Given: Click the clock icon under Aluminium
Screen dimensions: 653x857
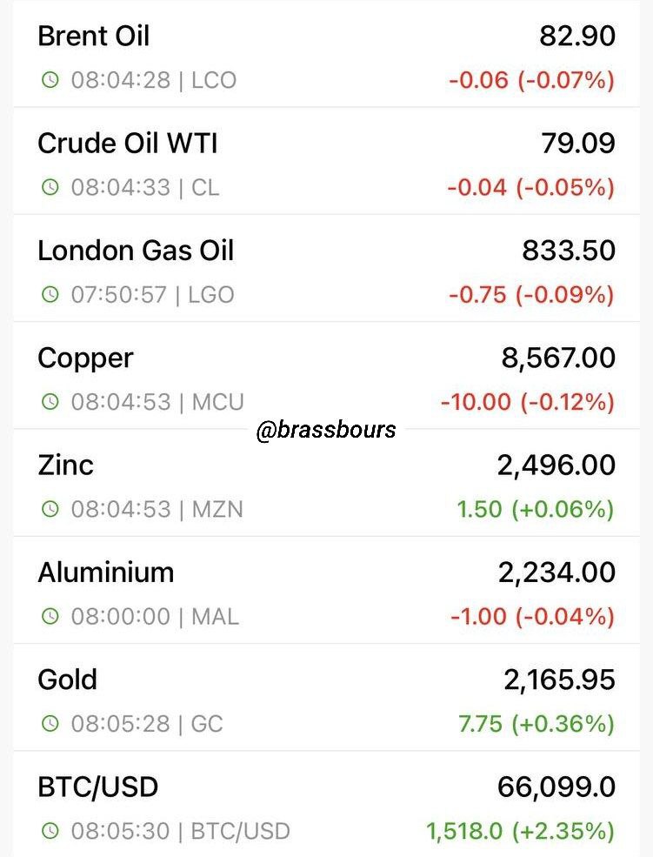Looking at the screenshot, I should (50, 617).
